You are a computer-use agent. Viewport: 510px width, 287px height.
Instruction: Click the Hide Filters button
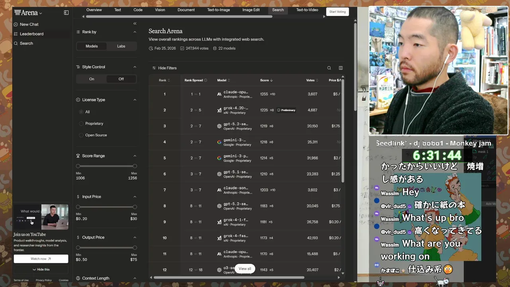coord(164,68)
